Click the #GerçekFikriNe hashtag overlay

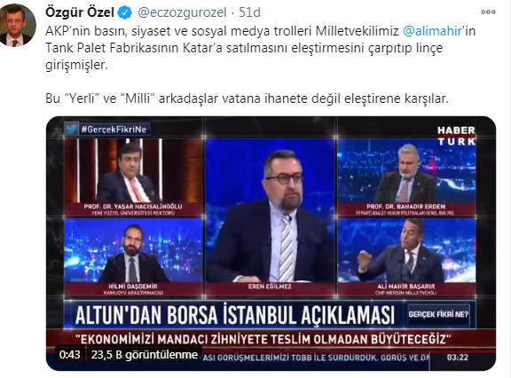(114, 130)
